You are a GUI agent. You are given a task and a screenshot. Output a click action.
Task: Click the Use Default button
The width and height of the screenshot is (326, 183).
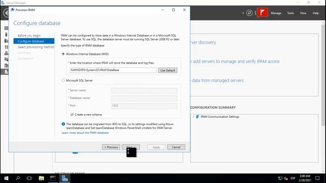168,70
